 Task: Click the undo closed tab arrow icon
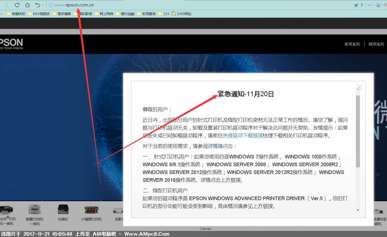tap(37, 5)
